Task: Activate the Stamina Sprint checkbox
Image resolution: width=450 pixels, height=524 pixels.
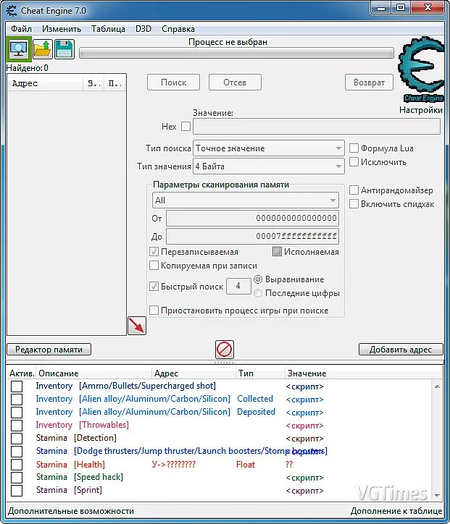Action: (17, 491)
